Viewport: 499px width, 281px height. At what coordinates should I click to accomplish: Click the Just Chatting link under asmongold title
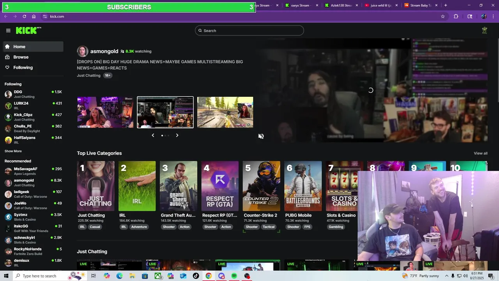coord(88,75)
